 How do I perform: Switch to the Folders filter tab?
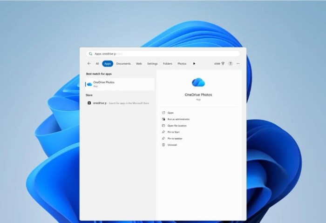167,64
